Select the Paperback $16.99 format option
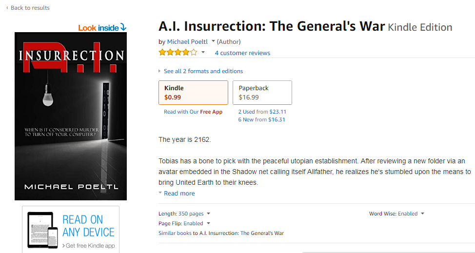The image size is (475, 253). (x=262, y=93)
